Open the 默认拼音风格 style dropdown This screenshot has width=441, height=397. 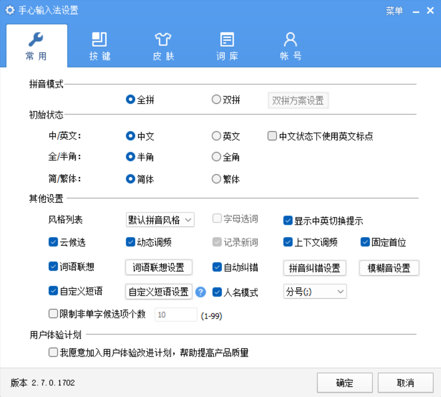point(160,220)
